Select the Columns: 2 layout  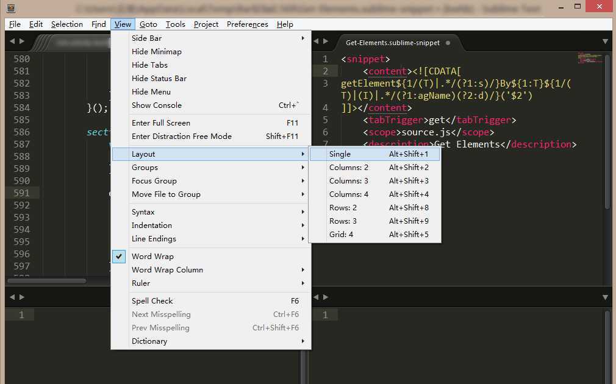coord(375,167)
